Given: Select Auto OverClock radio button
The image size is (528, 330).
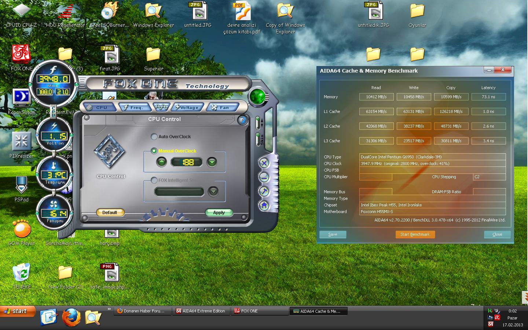Looking at the screenshot, I should (x=154, y=136).
